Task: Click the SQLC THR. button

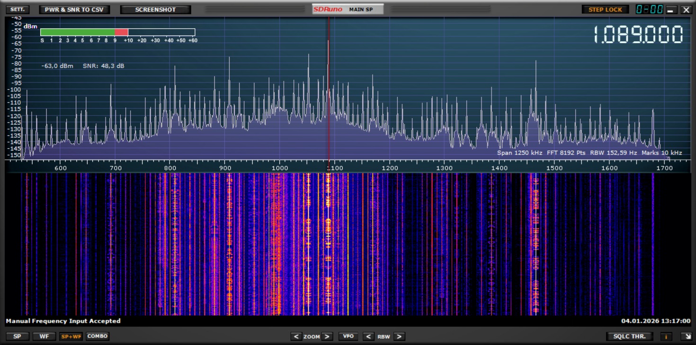Action: (630, 336)
